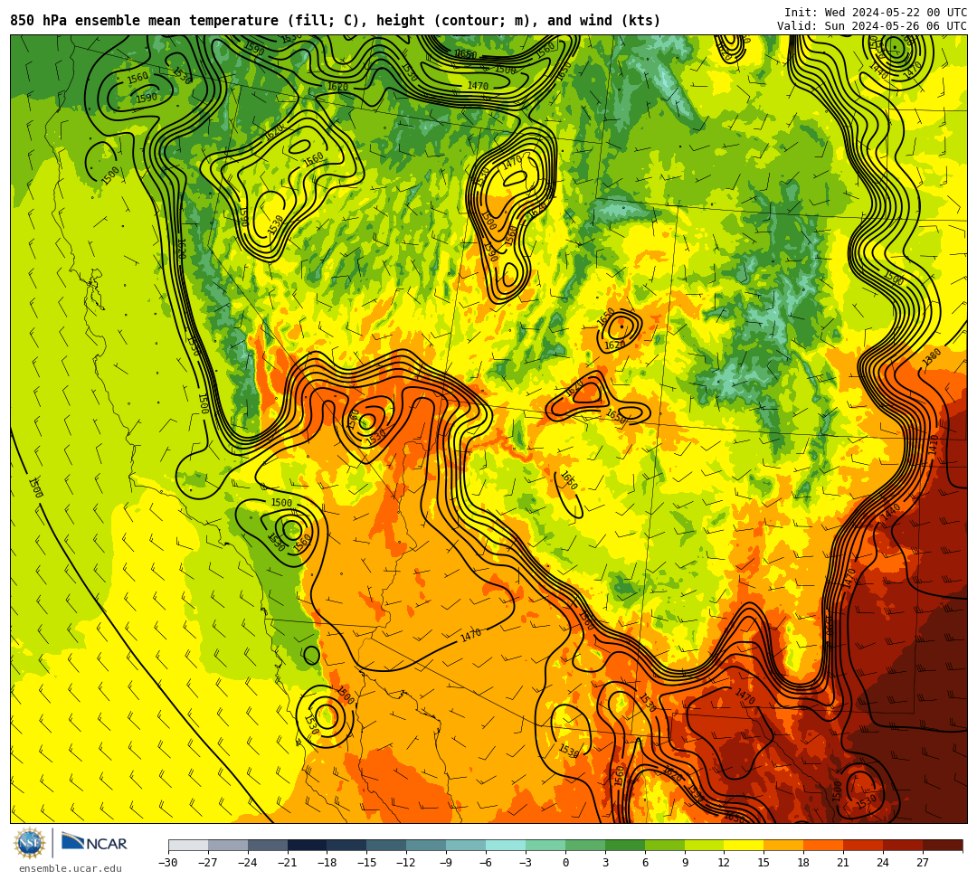Click the NSF logo
977x880 pixels.
click(x=30, y=844)
